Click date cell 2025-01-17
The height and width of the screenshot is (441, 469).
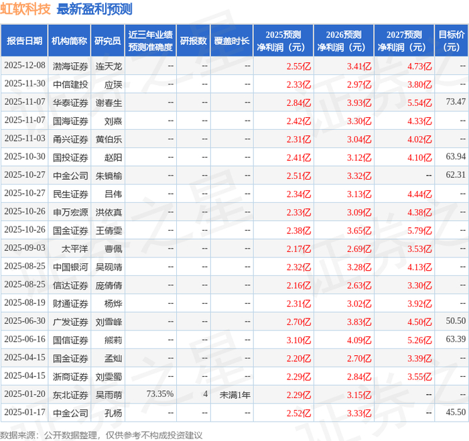25,412
